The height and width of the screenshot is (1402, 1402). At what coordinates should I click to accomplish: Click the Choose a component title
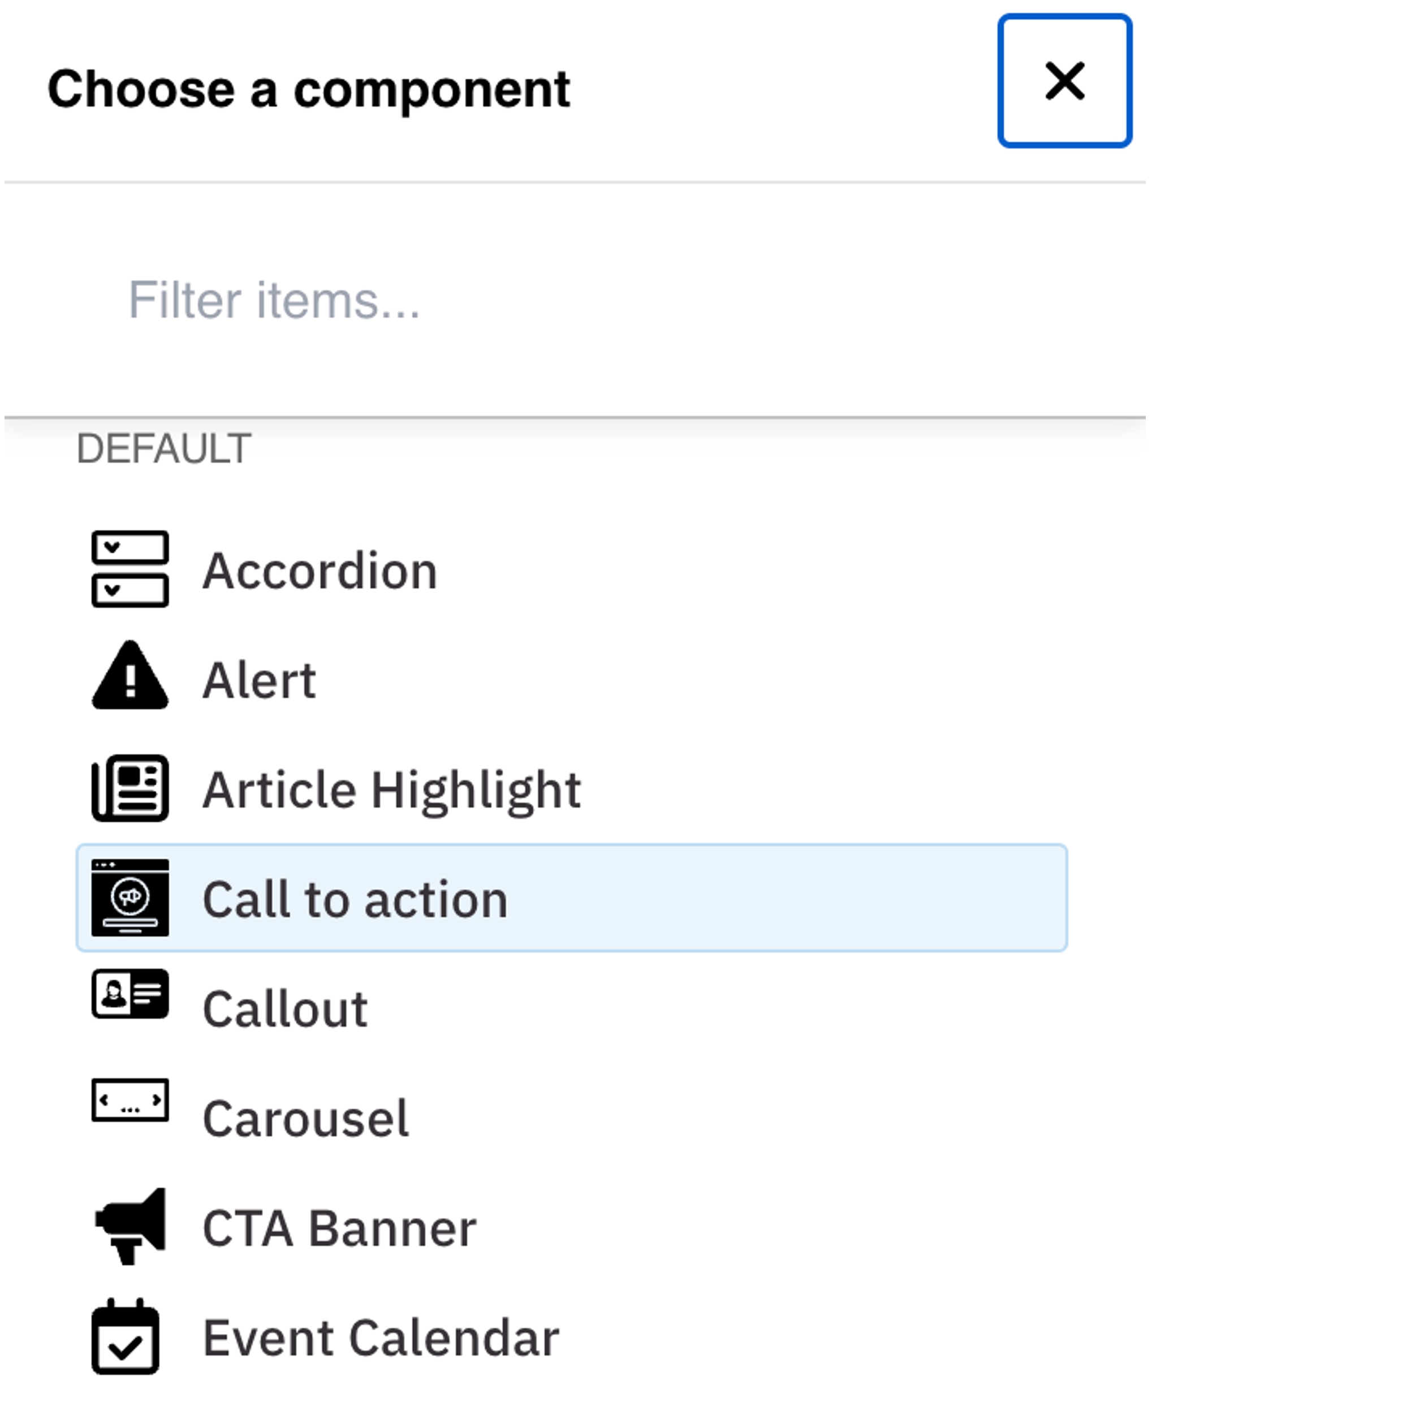click(308, 89)
